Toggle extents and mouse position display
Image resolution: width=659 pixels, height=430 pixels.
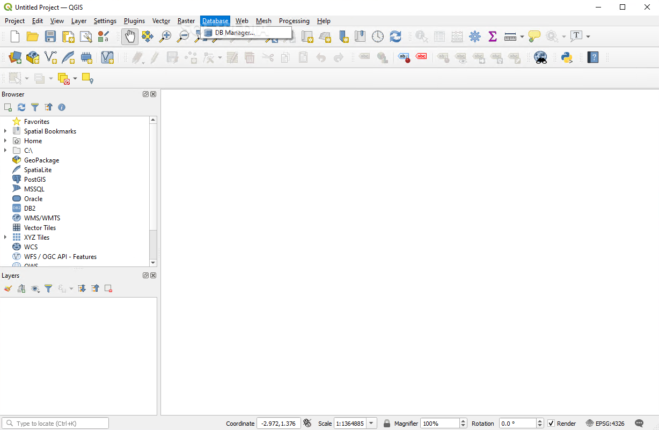(307, 424)
